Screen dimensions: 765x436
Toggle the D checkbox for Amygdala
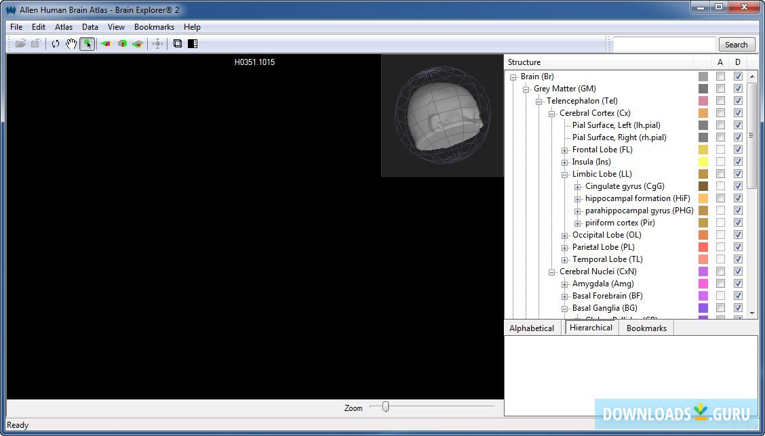[738, 284]
